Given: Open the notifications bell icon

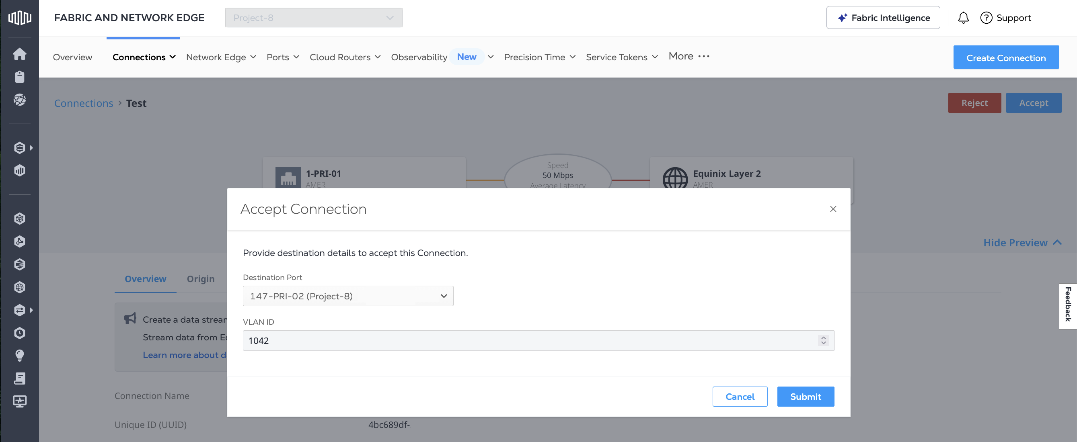Looking at the screenshot, I should (963, 18).
